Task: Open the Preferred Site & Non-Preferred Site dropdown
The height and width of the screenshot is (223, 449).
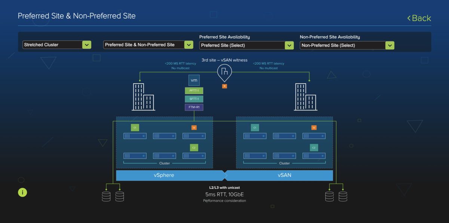Action: click(x=148, y=45)
